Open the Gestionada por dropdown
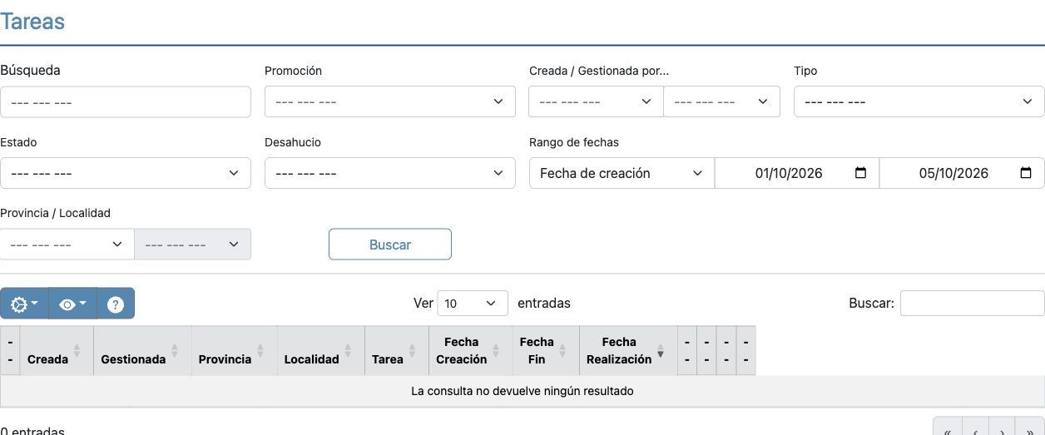This screenshot has height=435, width=1045. pos(721,101)
